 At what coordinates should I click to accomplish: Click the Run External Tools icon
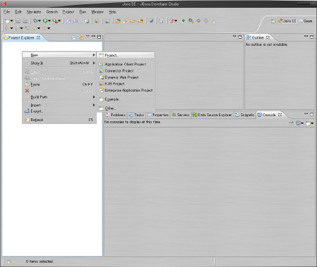(55, 21)
